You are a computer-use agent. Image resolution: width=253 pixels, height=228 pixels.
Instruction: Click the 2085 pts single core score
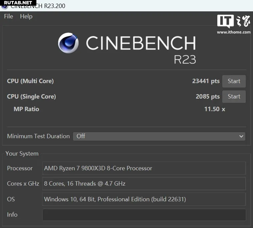pyautogui.click(x=208, y=96)
